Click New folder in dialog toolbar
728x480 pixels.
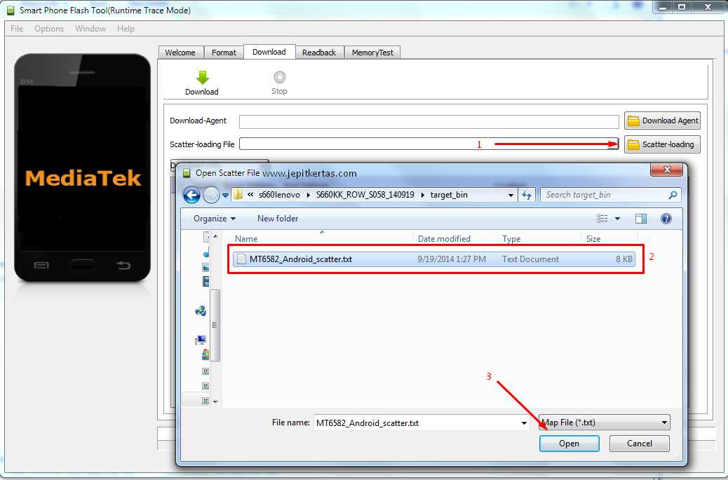278,219
